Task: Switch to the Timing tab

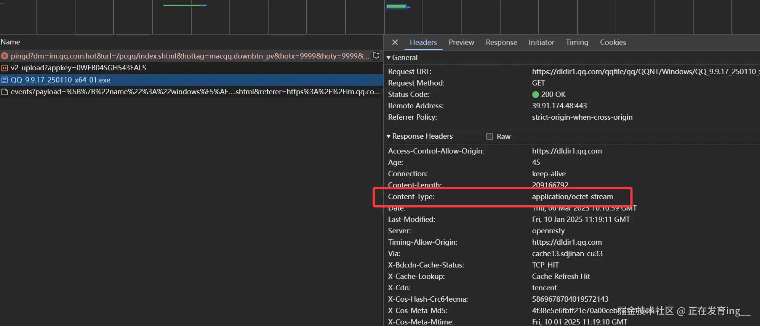Action: [x=577, y=42]
